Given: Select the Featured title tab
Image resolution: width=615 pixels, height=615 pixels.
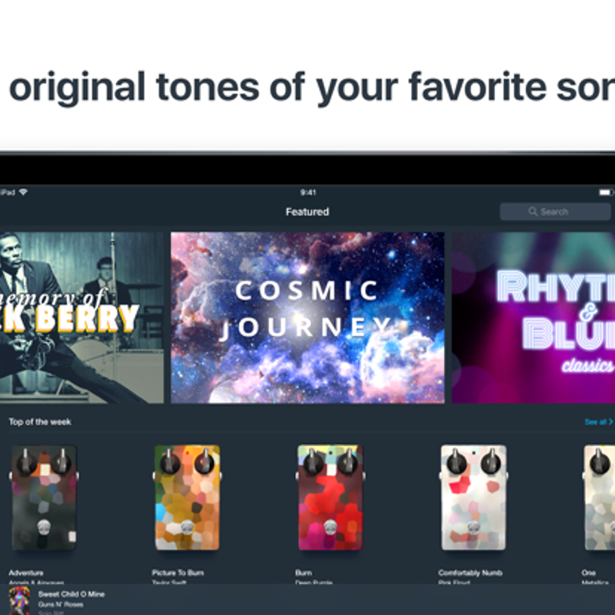Looking at the screenshot, I should 307,212.
